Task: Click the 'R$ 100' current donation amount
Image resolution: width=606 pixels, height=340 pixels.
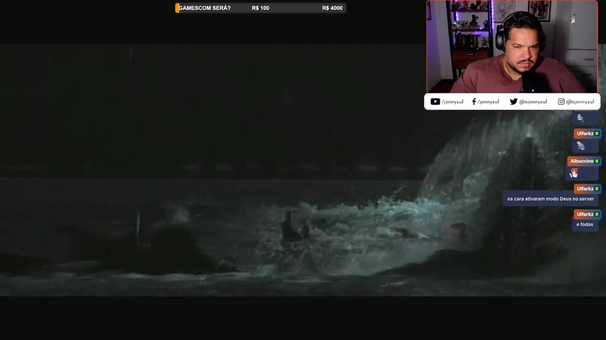Action: point(260,8)
